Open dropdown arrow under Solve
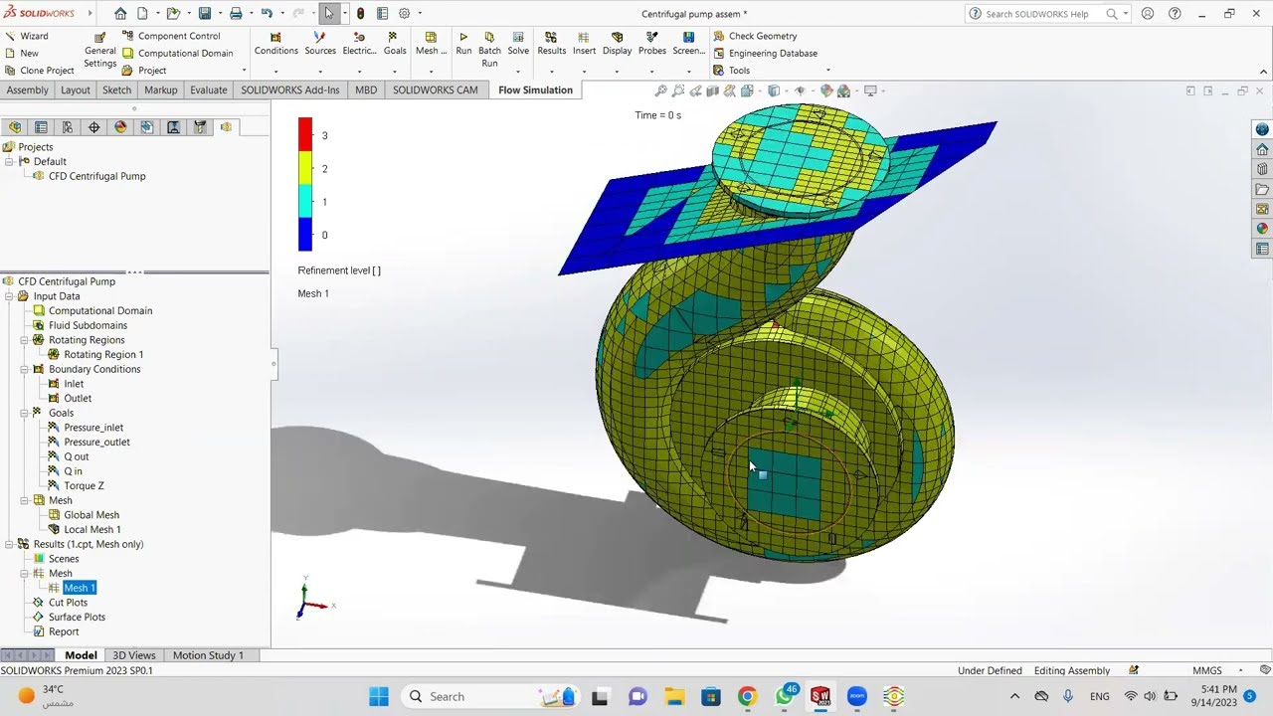Image resolution: width=1273 pixels, height=716 pixels. 518,72
